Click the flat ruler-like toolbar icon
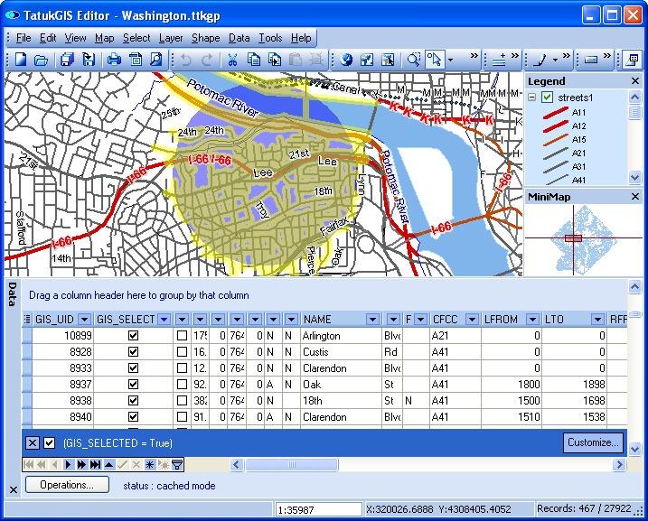Image resolution: width=648 pixels, height=521 pixels. tap(591, 60)
